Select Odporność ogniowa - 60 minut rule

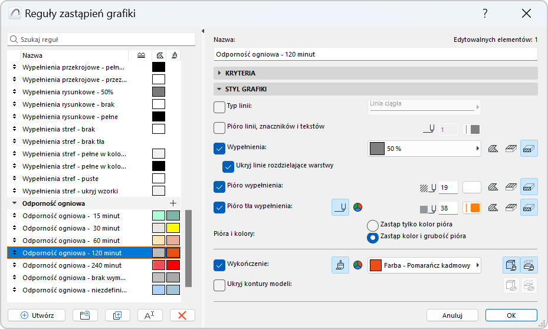[x=94, y=241]
